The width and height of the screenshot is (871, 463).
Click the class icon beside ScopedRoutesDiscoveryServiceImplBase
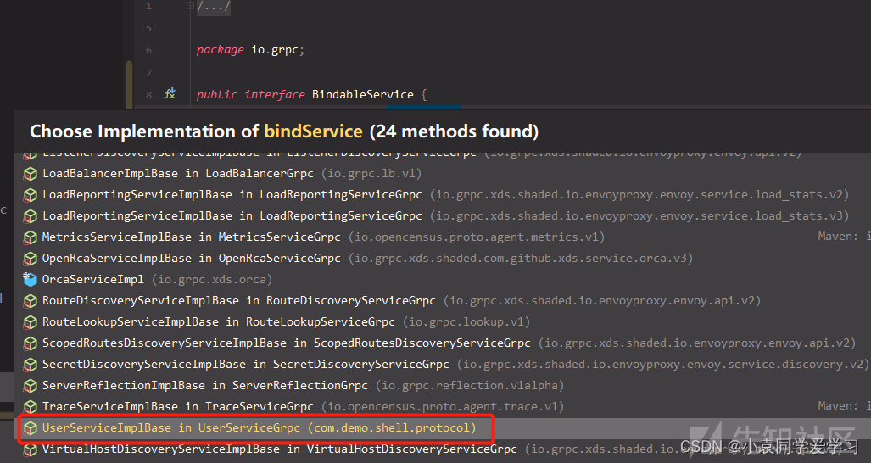click(x=30, y=343)
